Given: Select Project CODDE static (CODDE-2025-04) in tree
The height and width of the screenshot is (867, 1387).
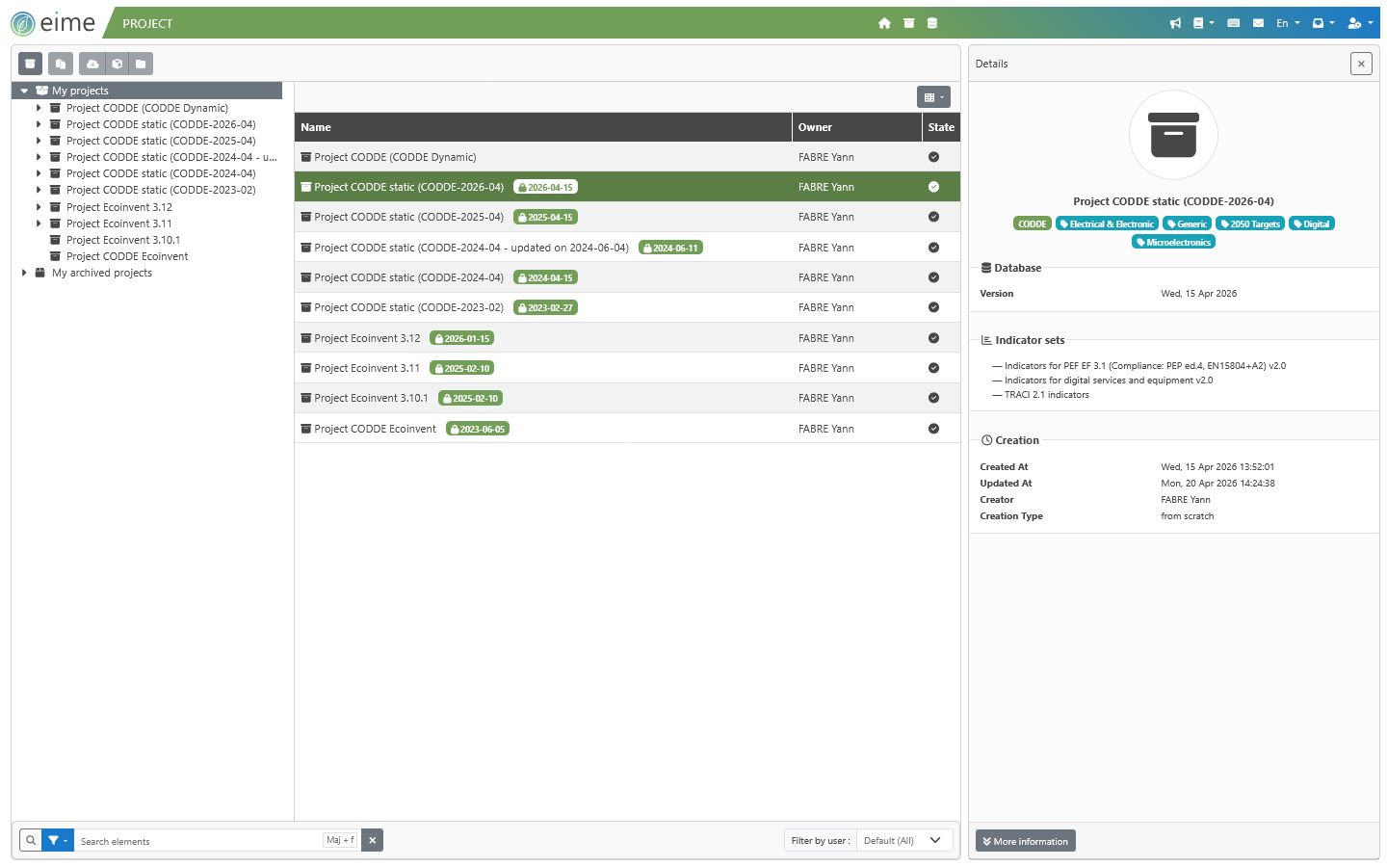Looking at the screenshot, I should point(161,141).
